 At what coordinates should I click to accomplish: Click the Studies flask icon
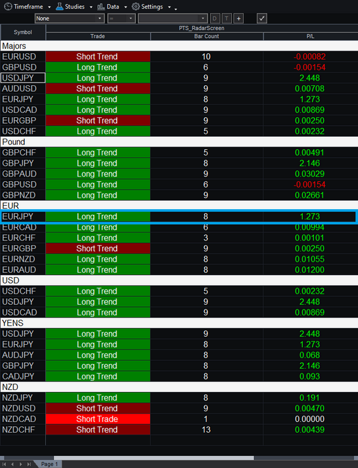[59, 6]
